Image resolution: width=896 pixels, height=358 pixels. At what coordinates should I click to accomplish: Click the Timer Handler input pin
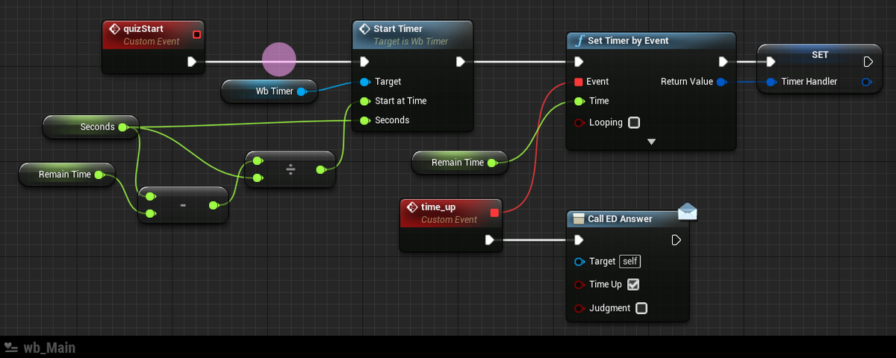coord(771,82)
